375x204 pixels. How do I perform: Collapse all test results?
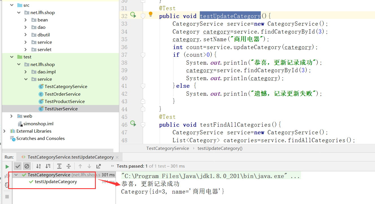tap(69, 166)
